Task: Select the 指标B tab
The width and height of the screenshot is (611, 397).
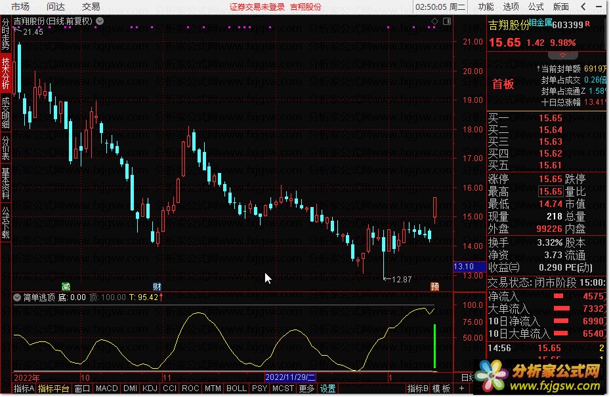Action: (417, 388)
